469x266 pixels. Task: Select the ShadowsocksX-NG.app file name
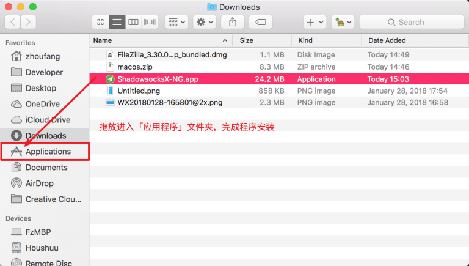coord(158,79)
